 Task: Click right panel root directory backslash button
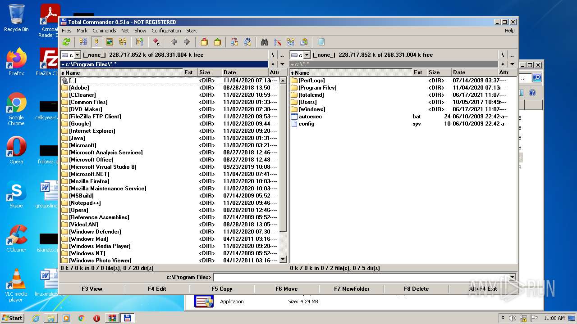pos(503,55)
